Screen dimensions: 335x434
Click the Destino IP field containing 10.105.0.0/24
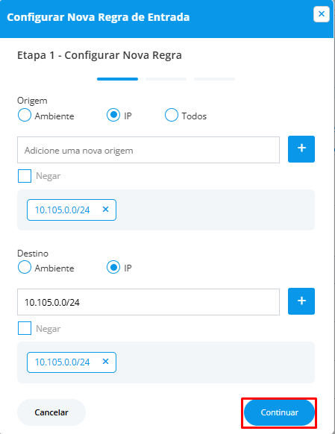[148, 302]
